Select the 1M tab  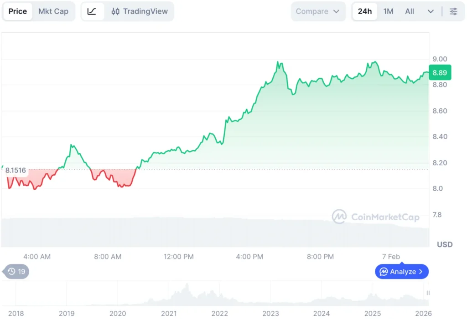(388, 11)
